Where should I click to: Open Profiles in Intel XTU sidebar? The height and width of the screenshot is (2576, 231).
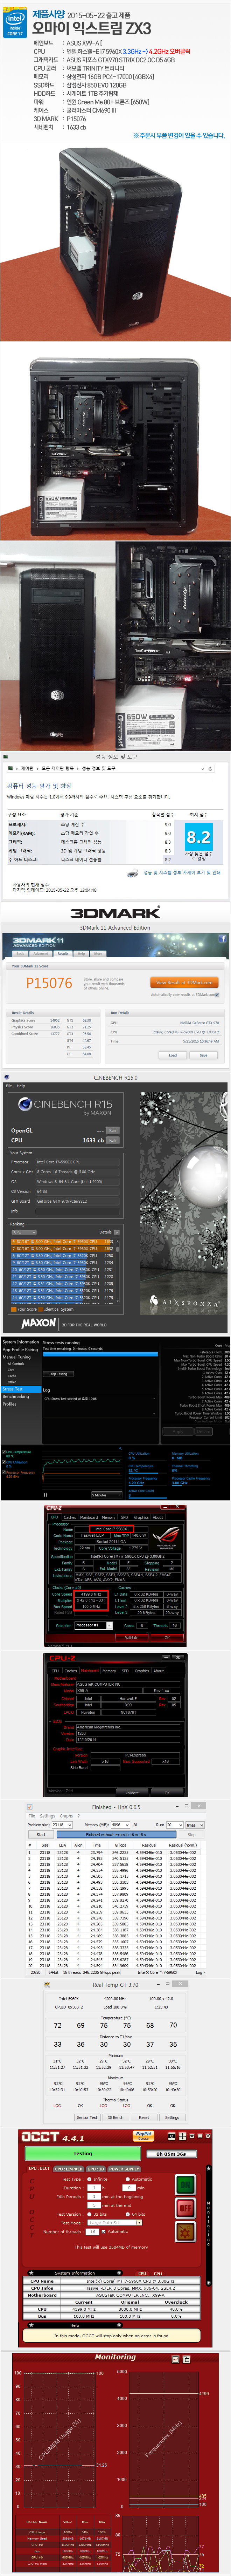pos(9,1404)
